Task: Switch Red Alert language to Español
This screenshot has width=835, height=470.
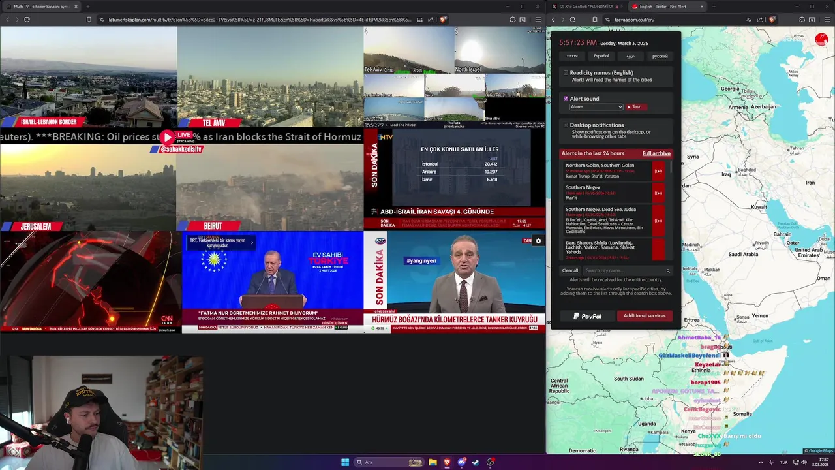Action: pyautogui.click(x=601, y=56)
